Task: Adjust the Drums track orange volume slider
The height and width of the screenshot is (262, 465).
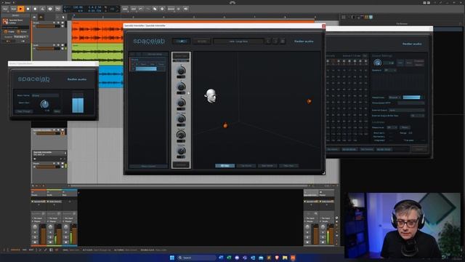Action: [48, 26]
